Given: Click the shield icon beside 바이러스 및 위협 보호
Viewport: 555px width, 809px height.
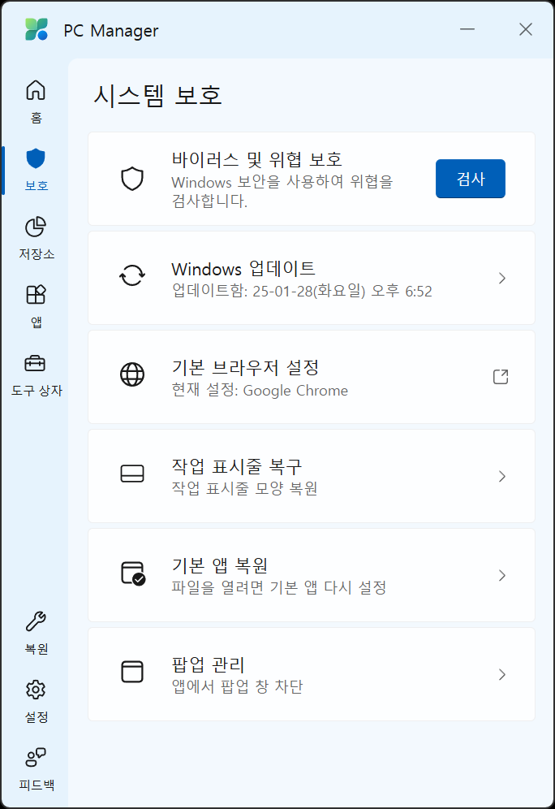Looking at the screenshot, I should pos(132,179).
